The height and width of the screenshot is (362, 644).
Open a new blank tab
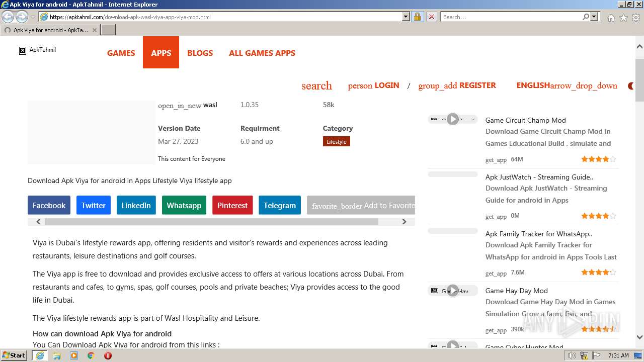point(108,30)
